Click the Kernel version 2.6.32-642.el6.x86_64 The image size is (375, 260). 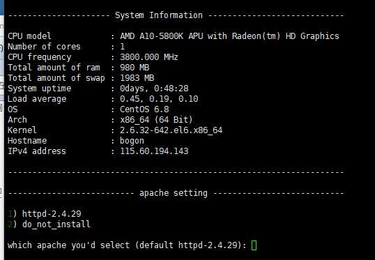(171, 130)
